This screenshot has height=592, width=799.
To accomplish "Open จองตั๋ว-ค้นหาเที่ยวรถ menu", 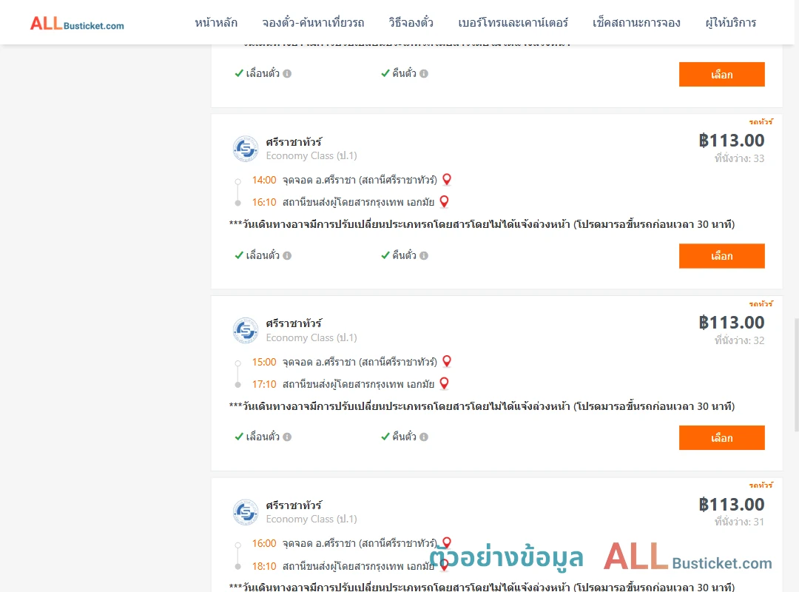I will 313,22.
